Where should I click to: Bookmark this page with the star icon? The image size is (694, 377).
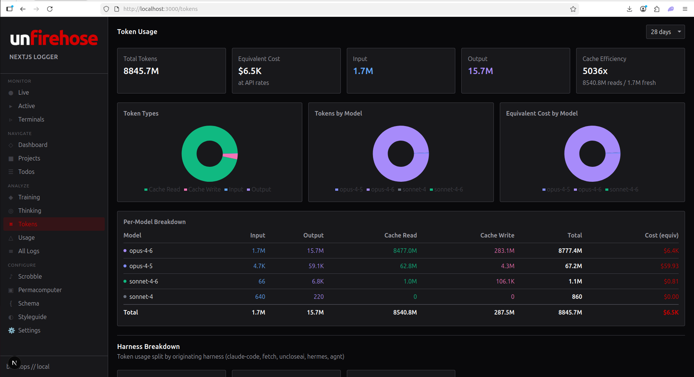(573, 9)
